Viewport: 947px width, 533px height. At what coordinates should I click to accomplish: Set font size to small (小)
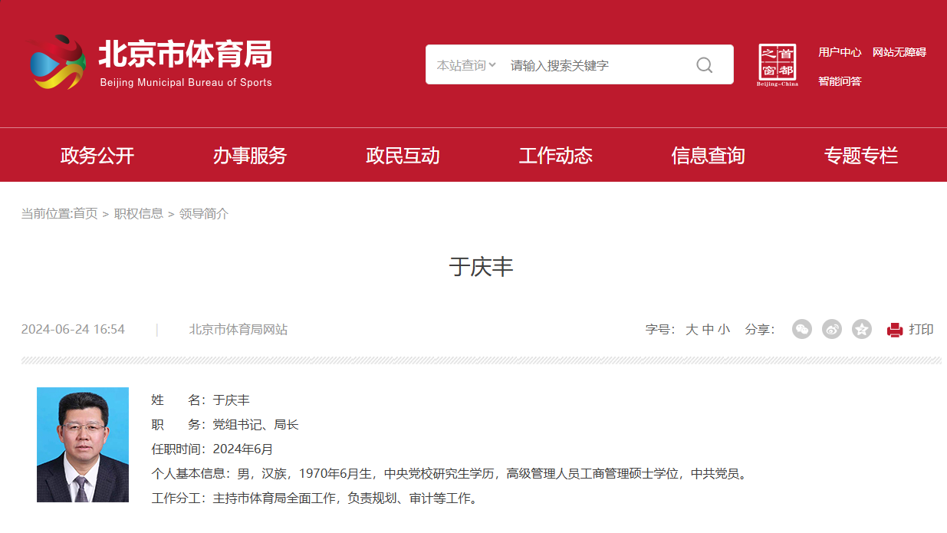tap(724, 330)
